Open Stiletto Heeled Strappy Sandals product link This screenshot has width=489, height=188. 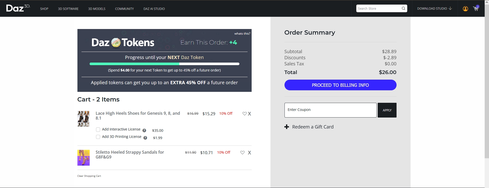tap(130, 154)
